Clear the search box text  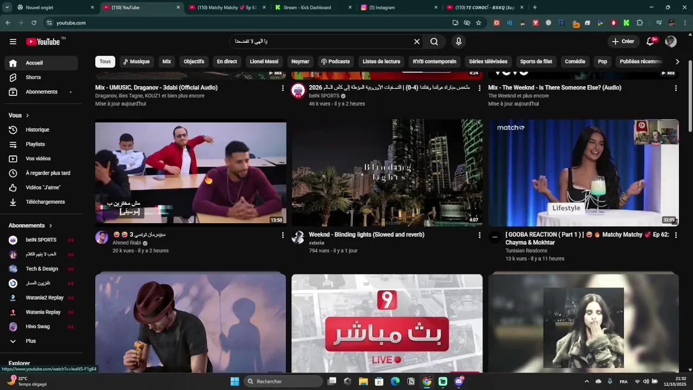tap(417, 42)
